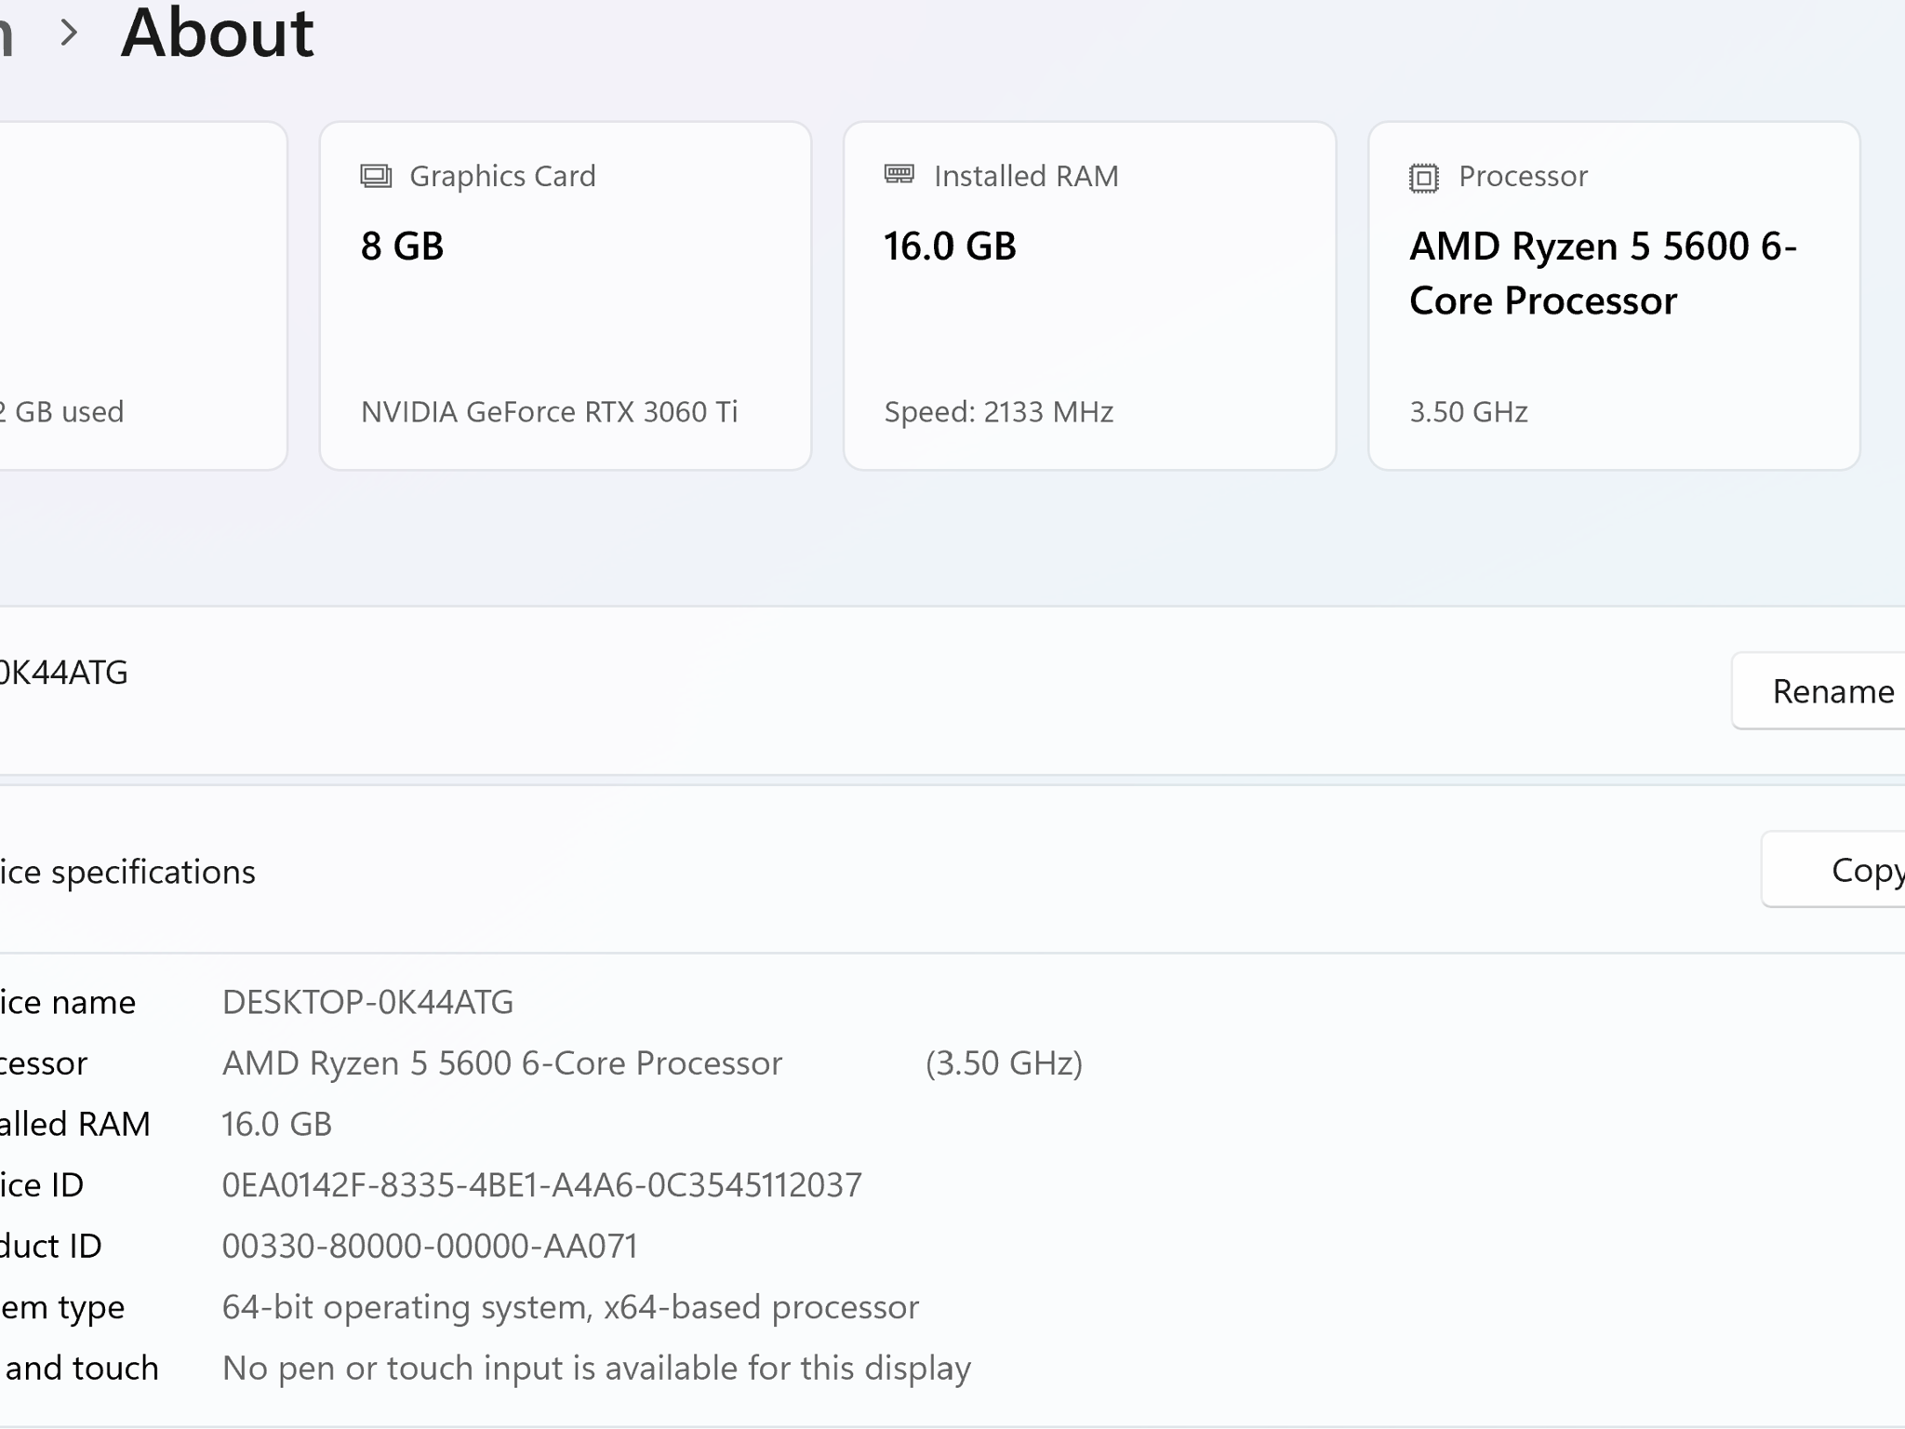Rename this PC using the Rename button

click(1818, 691)
